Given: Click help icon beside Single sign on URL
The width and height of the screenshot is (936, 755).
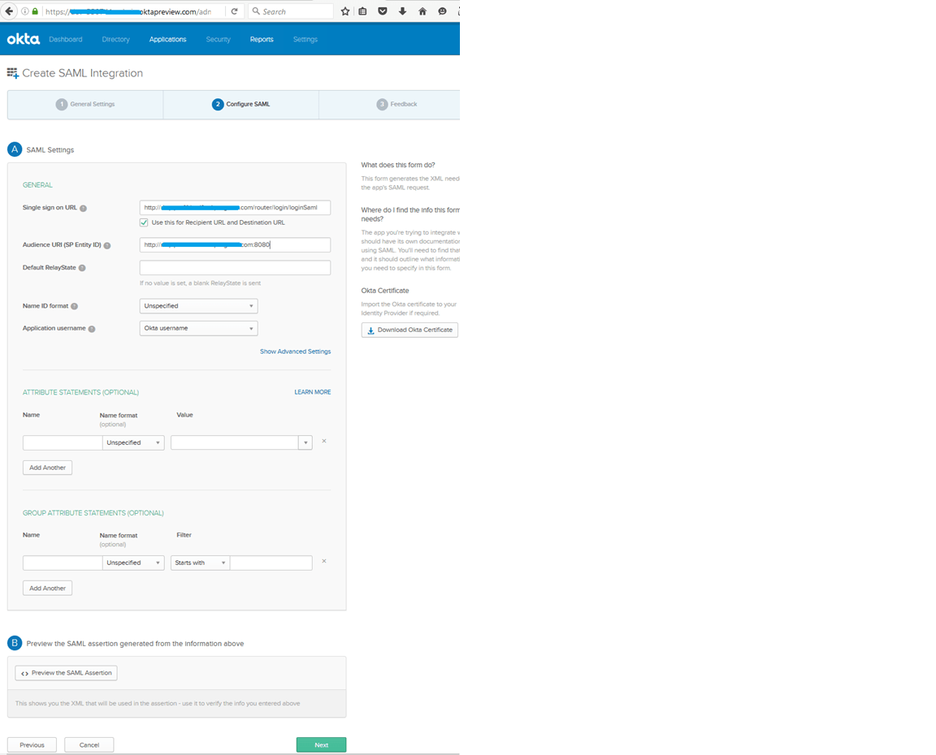Looking at the screenshot, I should (84, 208).
